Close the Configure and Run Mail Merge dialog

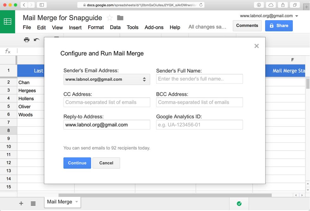tap(257, 46)
